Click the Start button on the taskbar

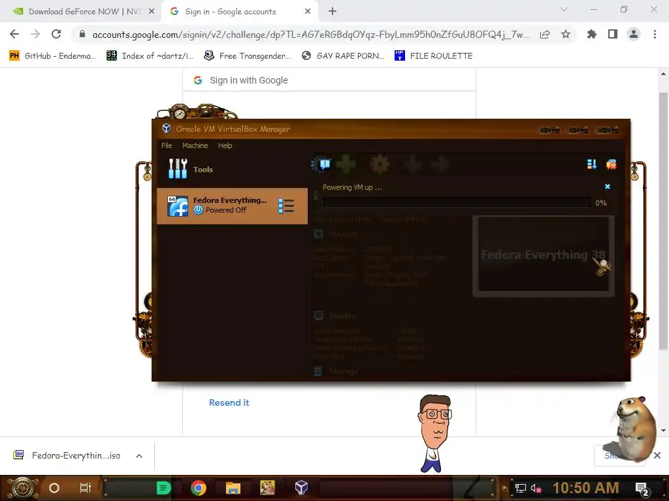click(x=22, y=488)
